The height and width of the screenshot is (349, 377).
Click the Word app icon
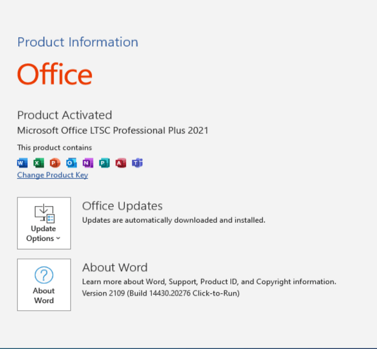[x=22, y=163]
